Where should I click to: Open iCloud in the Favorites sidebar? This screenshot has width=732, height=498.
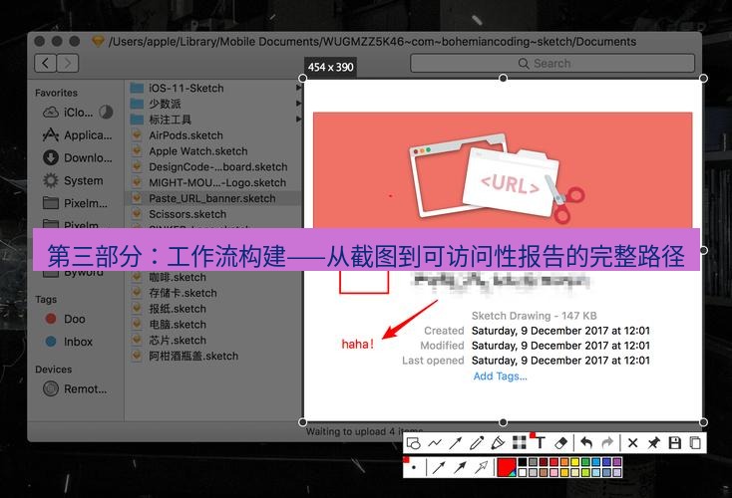[x=68, y=112]
